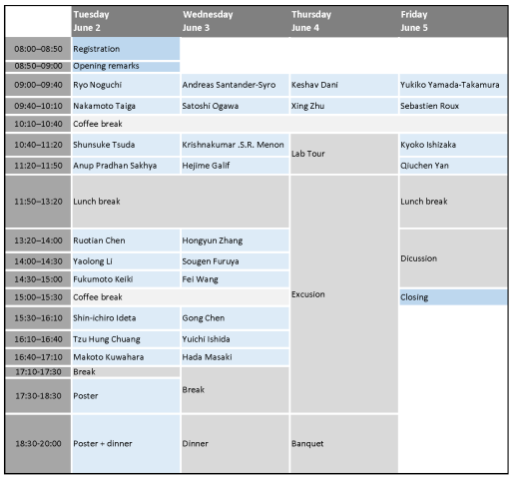Click the Opening remarks entry
Image resolution: width=514 pixels, height=478 pixels.
click(x=126, y=66)
